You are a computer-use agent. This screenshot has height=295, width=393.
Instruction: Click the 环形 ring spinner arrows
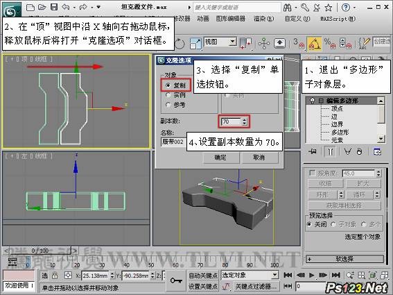coord(341,194)
